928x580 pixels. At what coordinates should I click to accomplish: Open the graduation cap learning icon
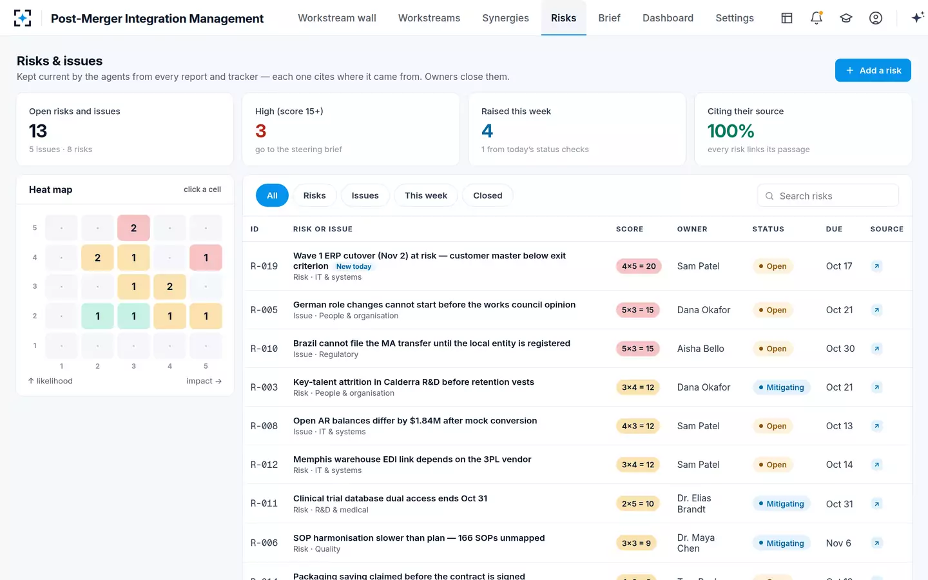pyautogui.click(x=846, y=18)
